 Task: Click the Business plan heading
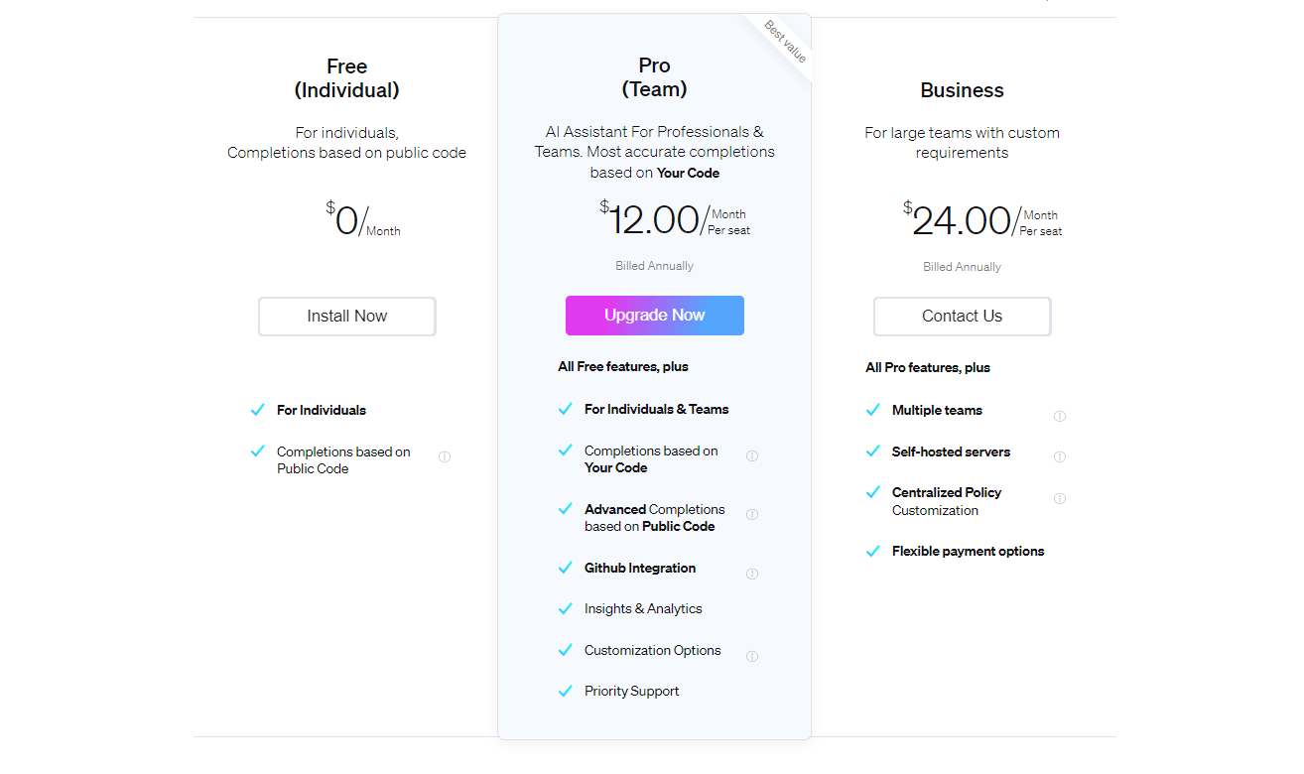(x=962, y=90)
